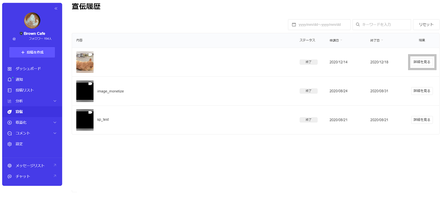Click the keyword search input field
445x198 pixels.
tap(382, 24)
